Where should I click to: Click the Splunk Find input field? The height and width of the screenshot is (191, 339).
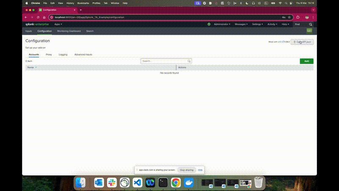(300, 24)
